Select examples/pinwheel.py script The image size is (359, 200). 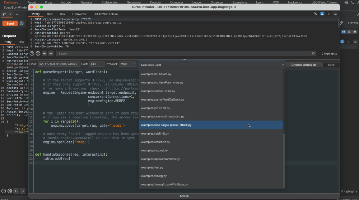click(211, 108)
